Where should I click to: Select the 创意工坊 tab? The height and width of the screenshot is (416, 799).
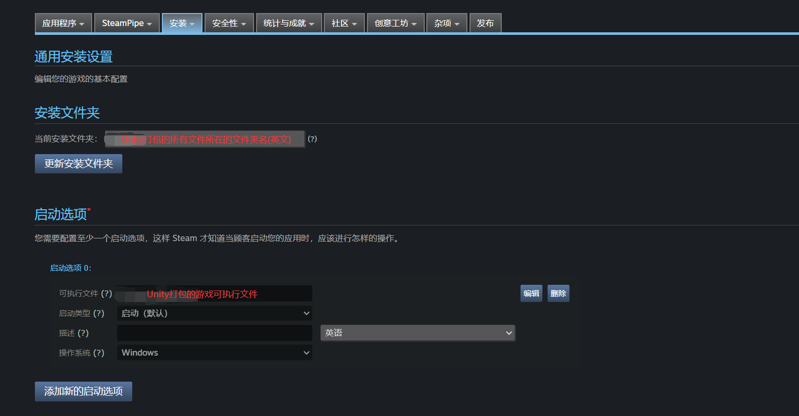[x=391, y=23]
